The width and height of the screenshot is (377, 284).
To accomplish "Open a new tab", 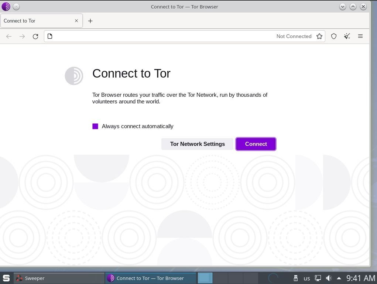I will point(90,21).
